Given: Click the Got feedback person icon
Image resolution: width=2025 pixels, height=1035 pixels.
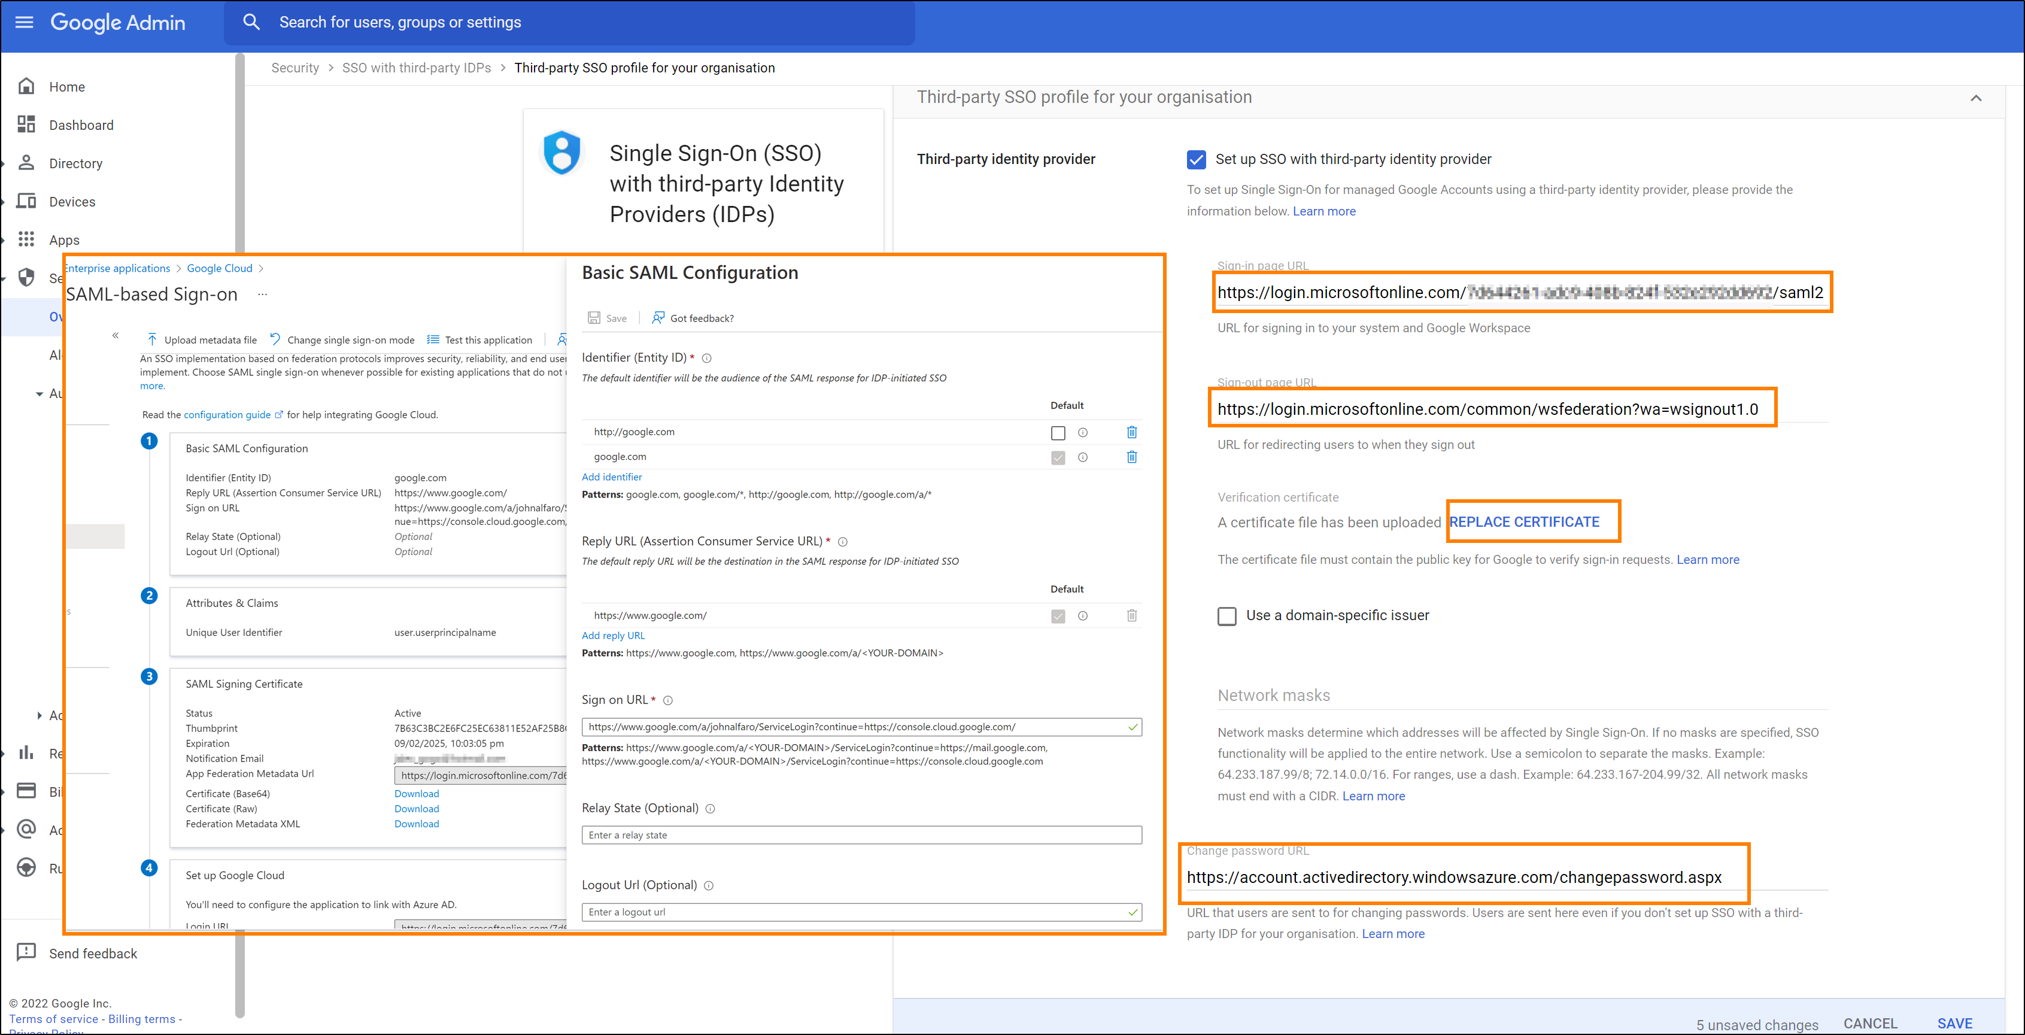Looking at the screenshot, I should point(658,317).
